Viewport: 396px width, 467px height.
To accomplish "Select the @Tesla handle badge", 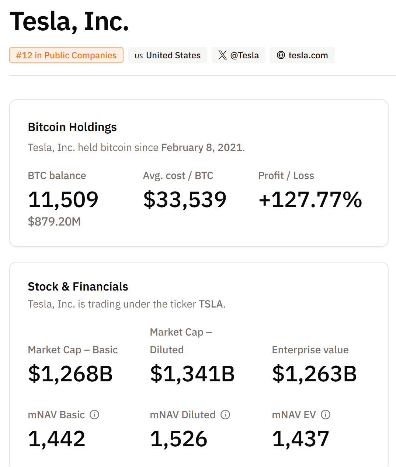I will [238, 55].
